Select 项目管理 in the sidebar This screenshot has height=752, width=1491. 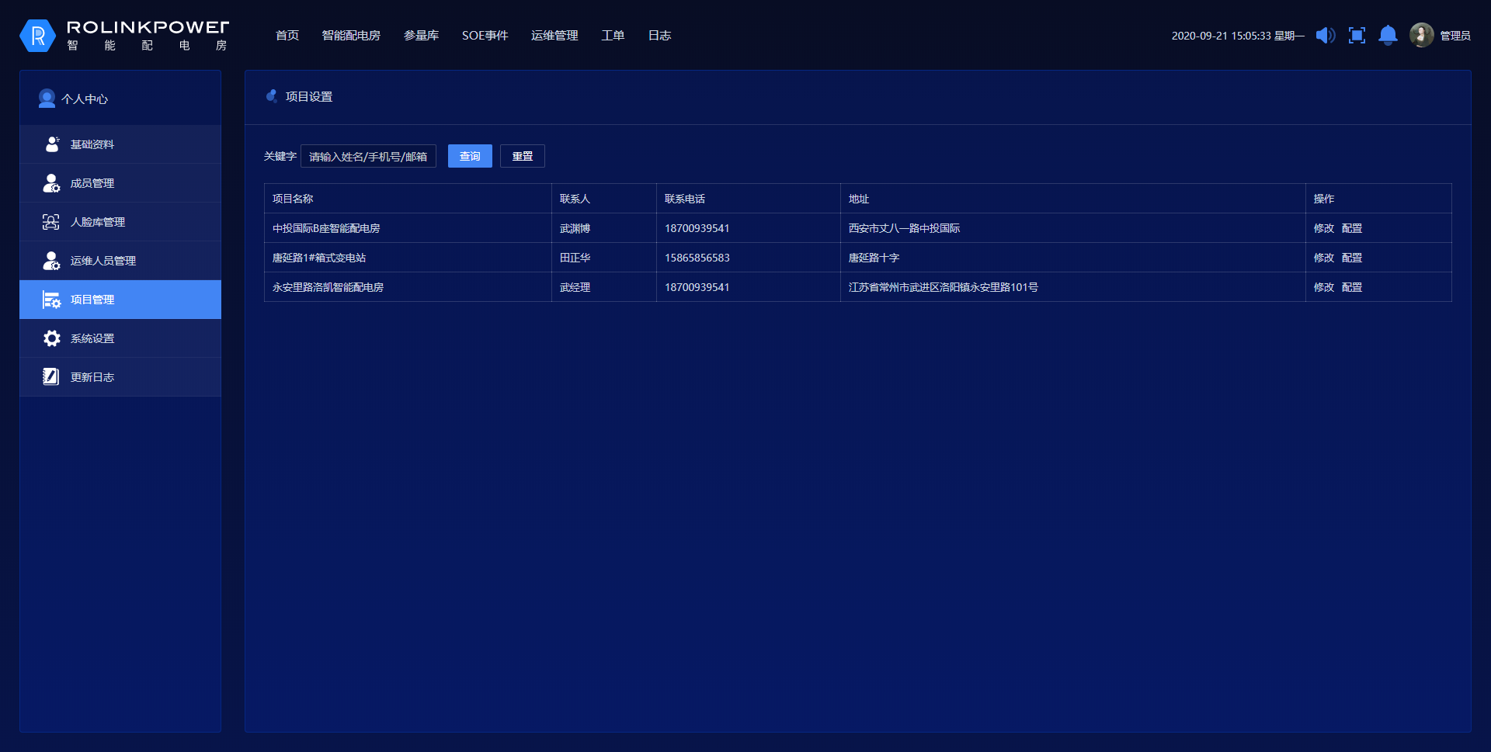pyautogui.click(x=120, y=300)
